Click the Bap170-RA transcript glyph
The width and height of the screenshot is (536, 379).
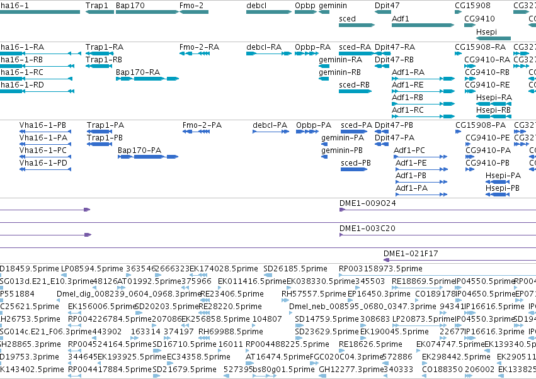[147, 79]
